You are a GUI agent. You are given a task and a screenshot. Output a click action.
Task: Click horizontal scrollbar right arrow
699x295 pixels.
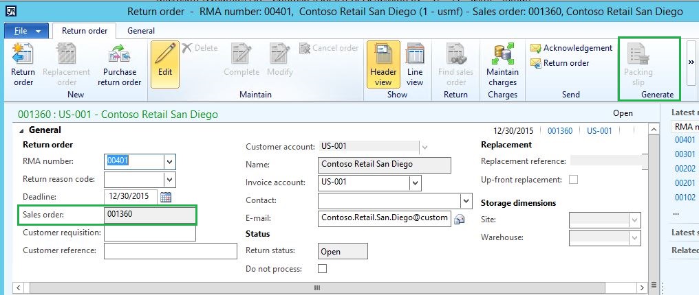point(642,287)
